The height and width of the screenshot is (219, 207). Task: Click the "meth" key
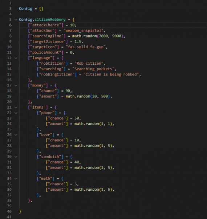45,178
